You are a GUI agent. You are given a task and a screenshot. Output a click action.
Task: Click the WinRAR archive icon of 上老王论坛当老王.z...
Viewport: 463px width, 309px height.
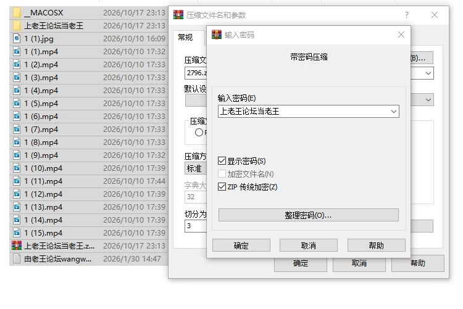click(17, 245)
